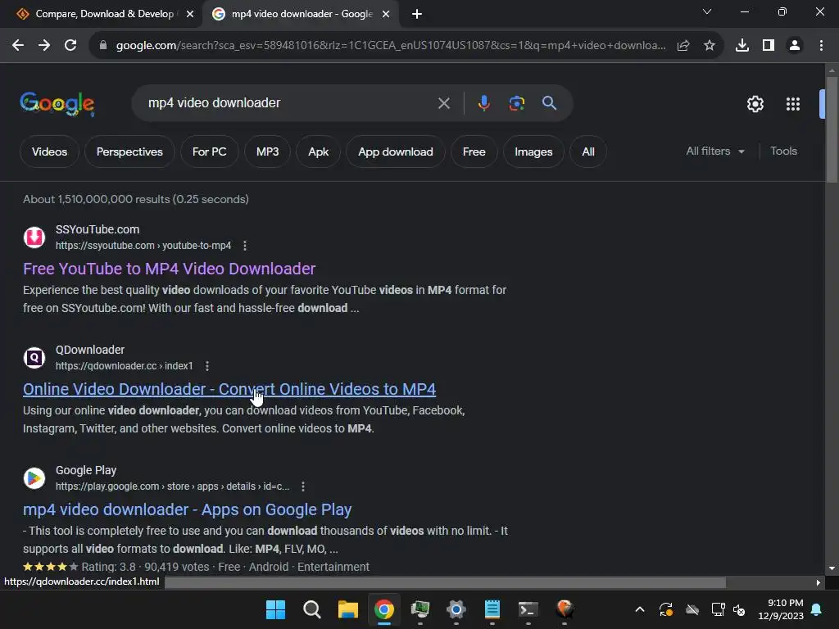Close the Compare, Download & Develop tab

coord(190,14)
